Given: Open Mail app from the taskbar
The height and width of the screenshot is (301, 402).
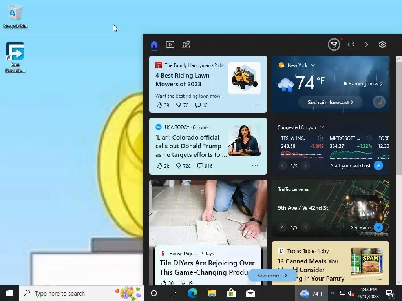Looking at the screenshot, I should pyautogui.click(x=250, y=293).
